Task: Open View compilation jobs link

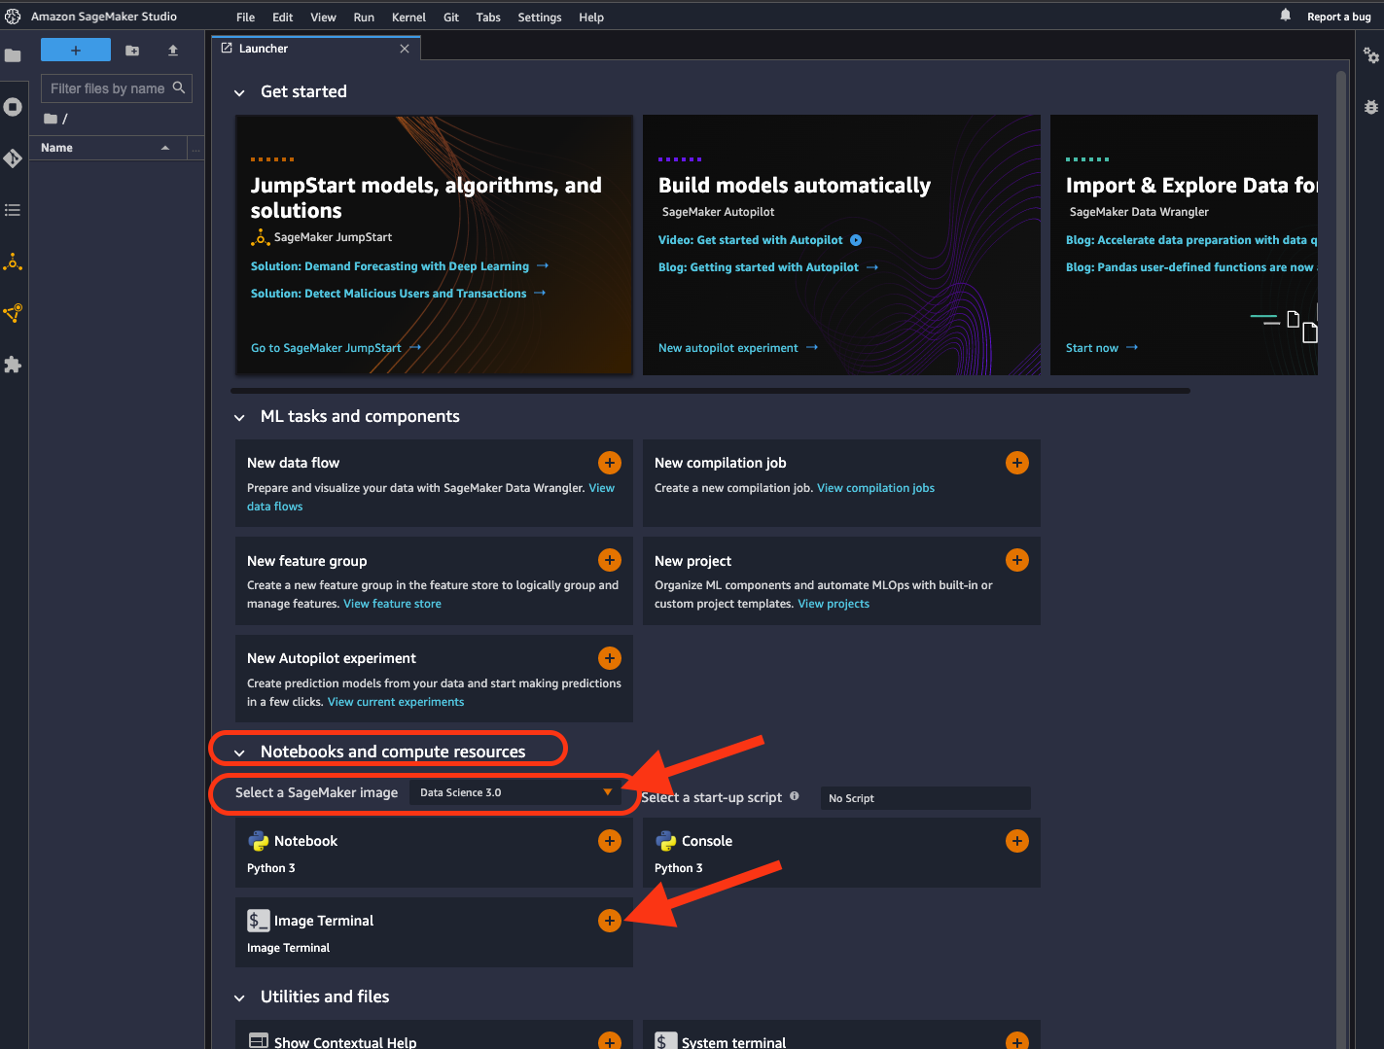Action: click(875, 488)
